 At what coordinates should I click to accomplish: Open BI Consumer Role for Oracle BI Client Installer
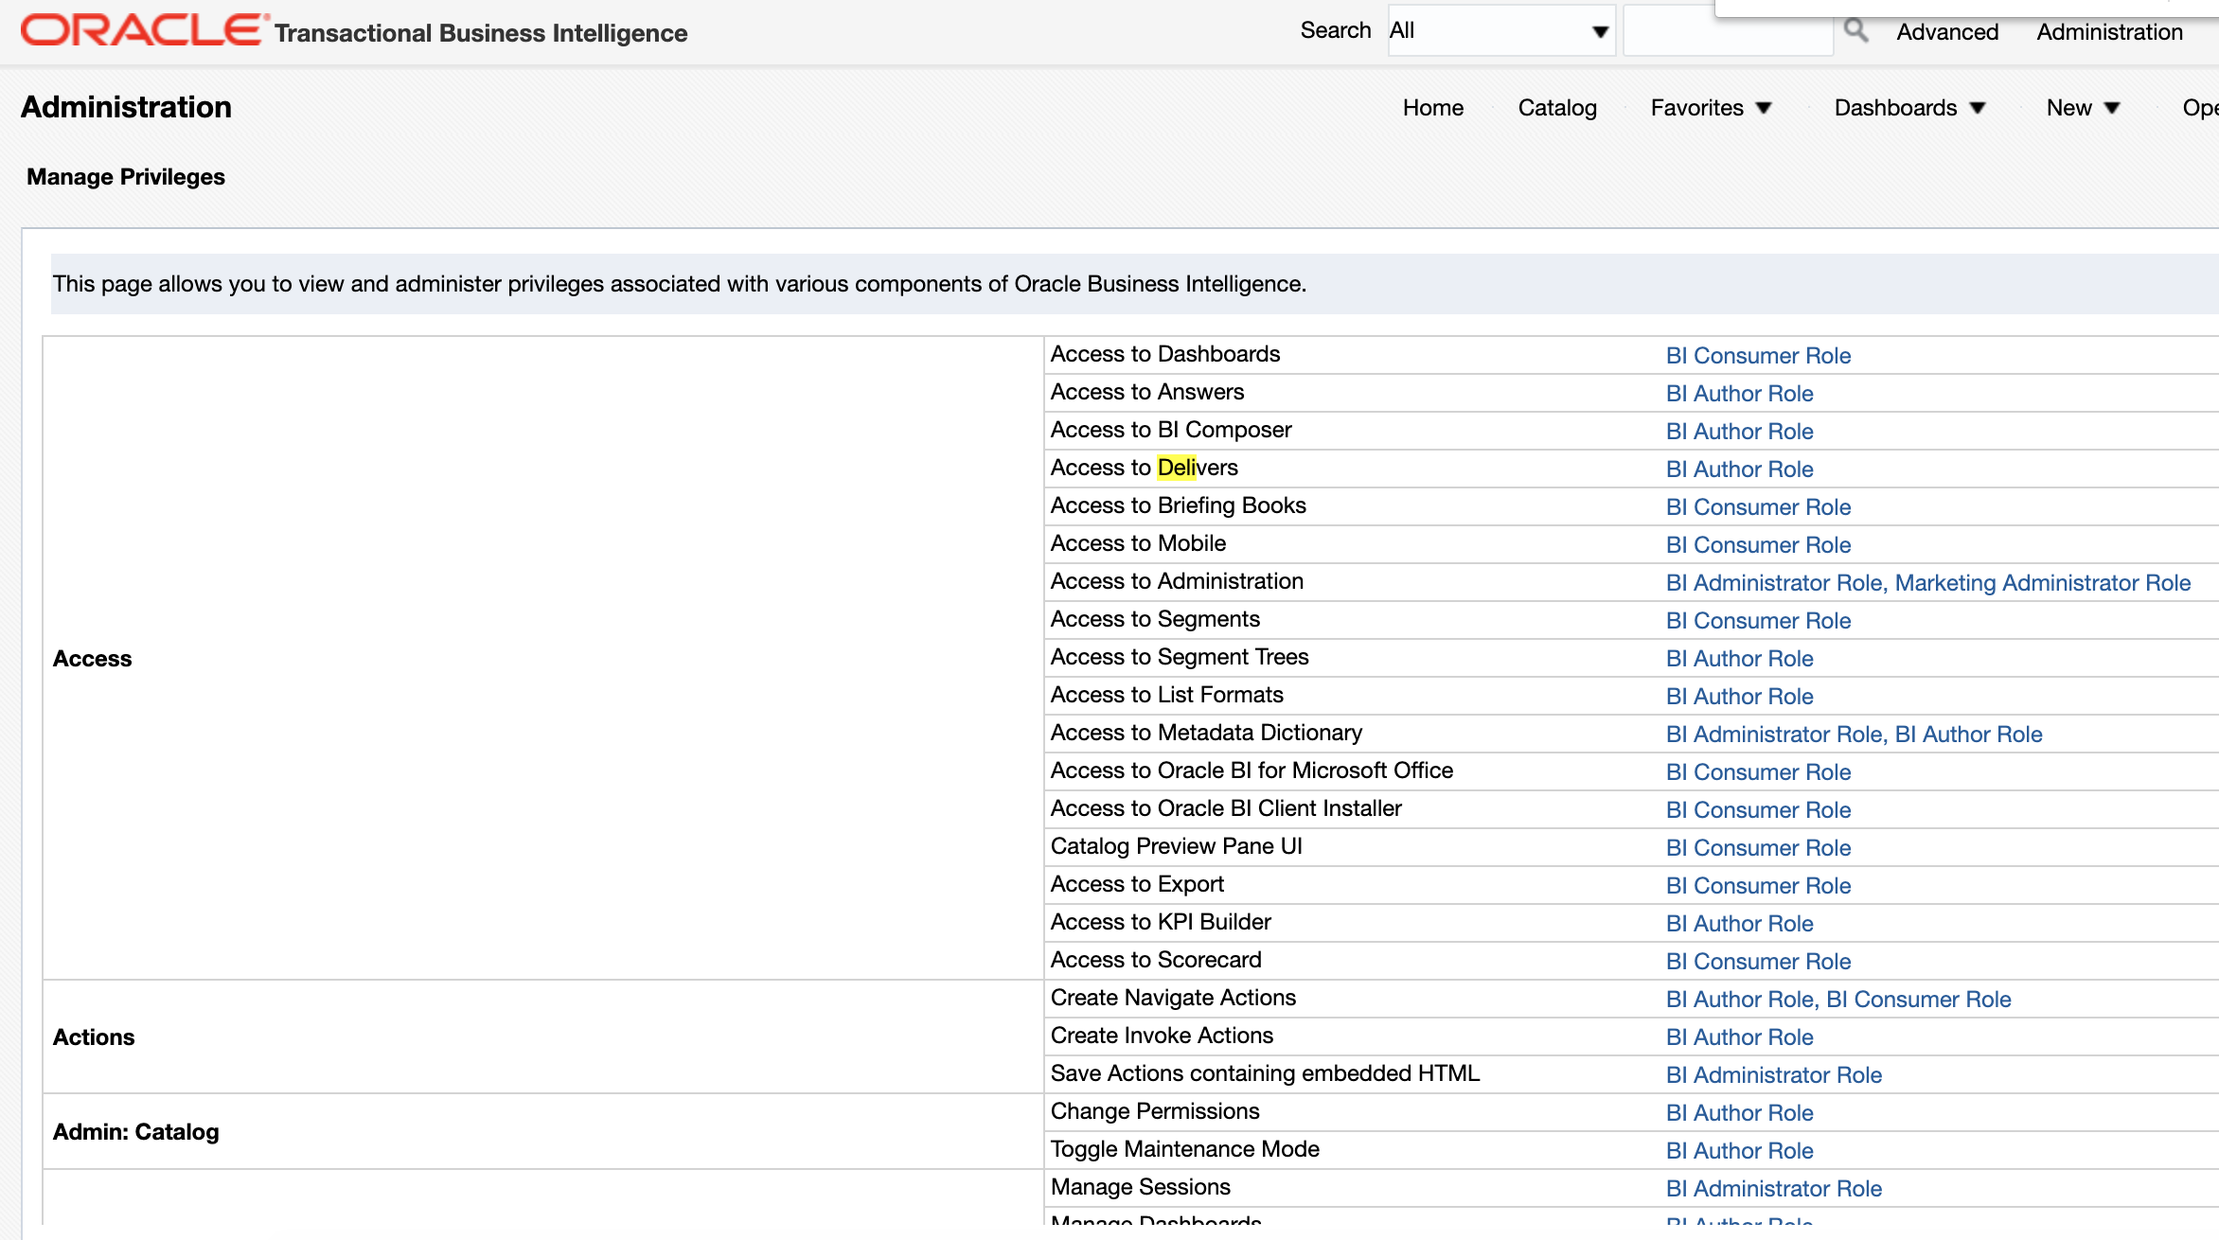click(1758, 810)
